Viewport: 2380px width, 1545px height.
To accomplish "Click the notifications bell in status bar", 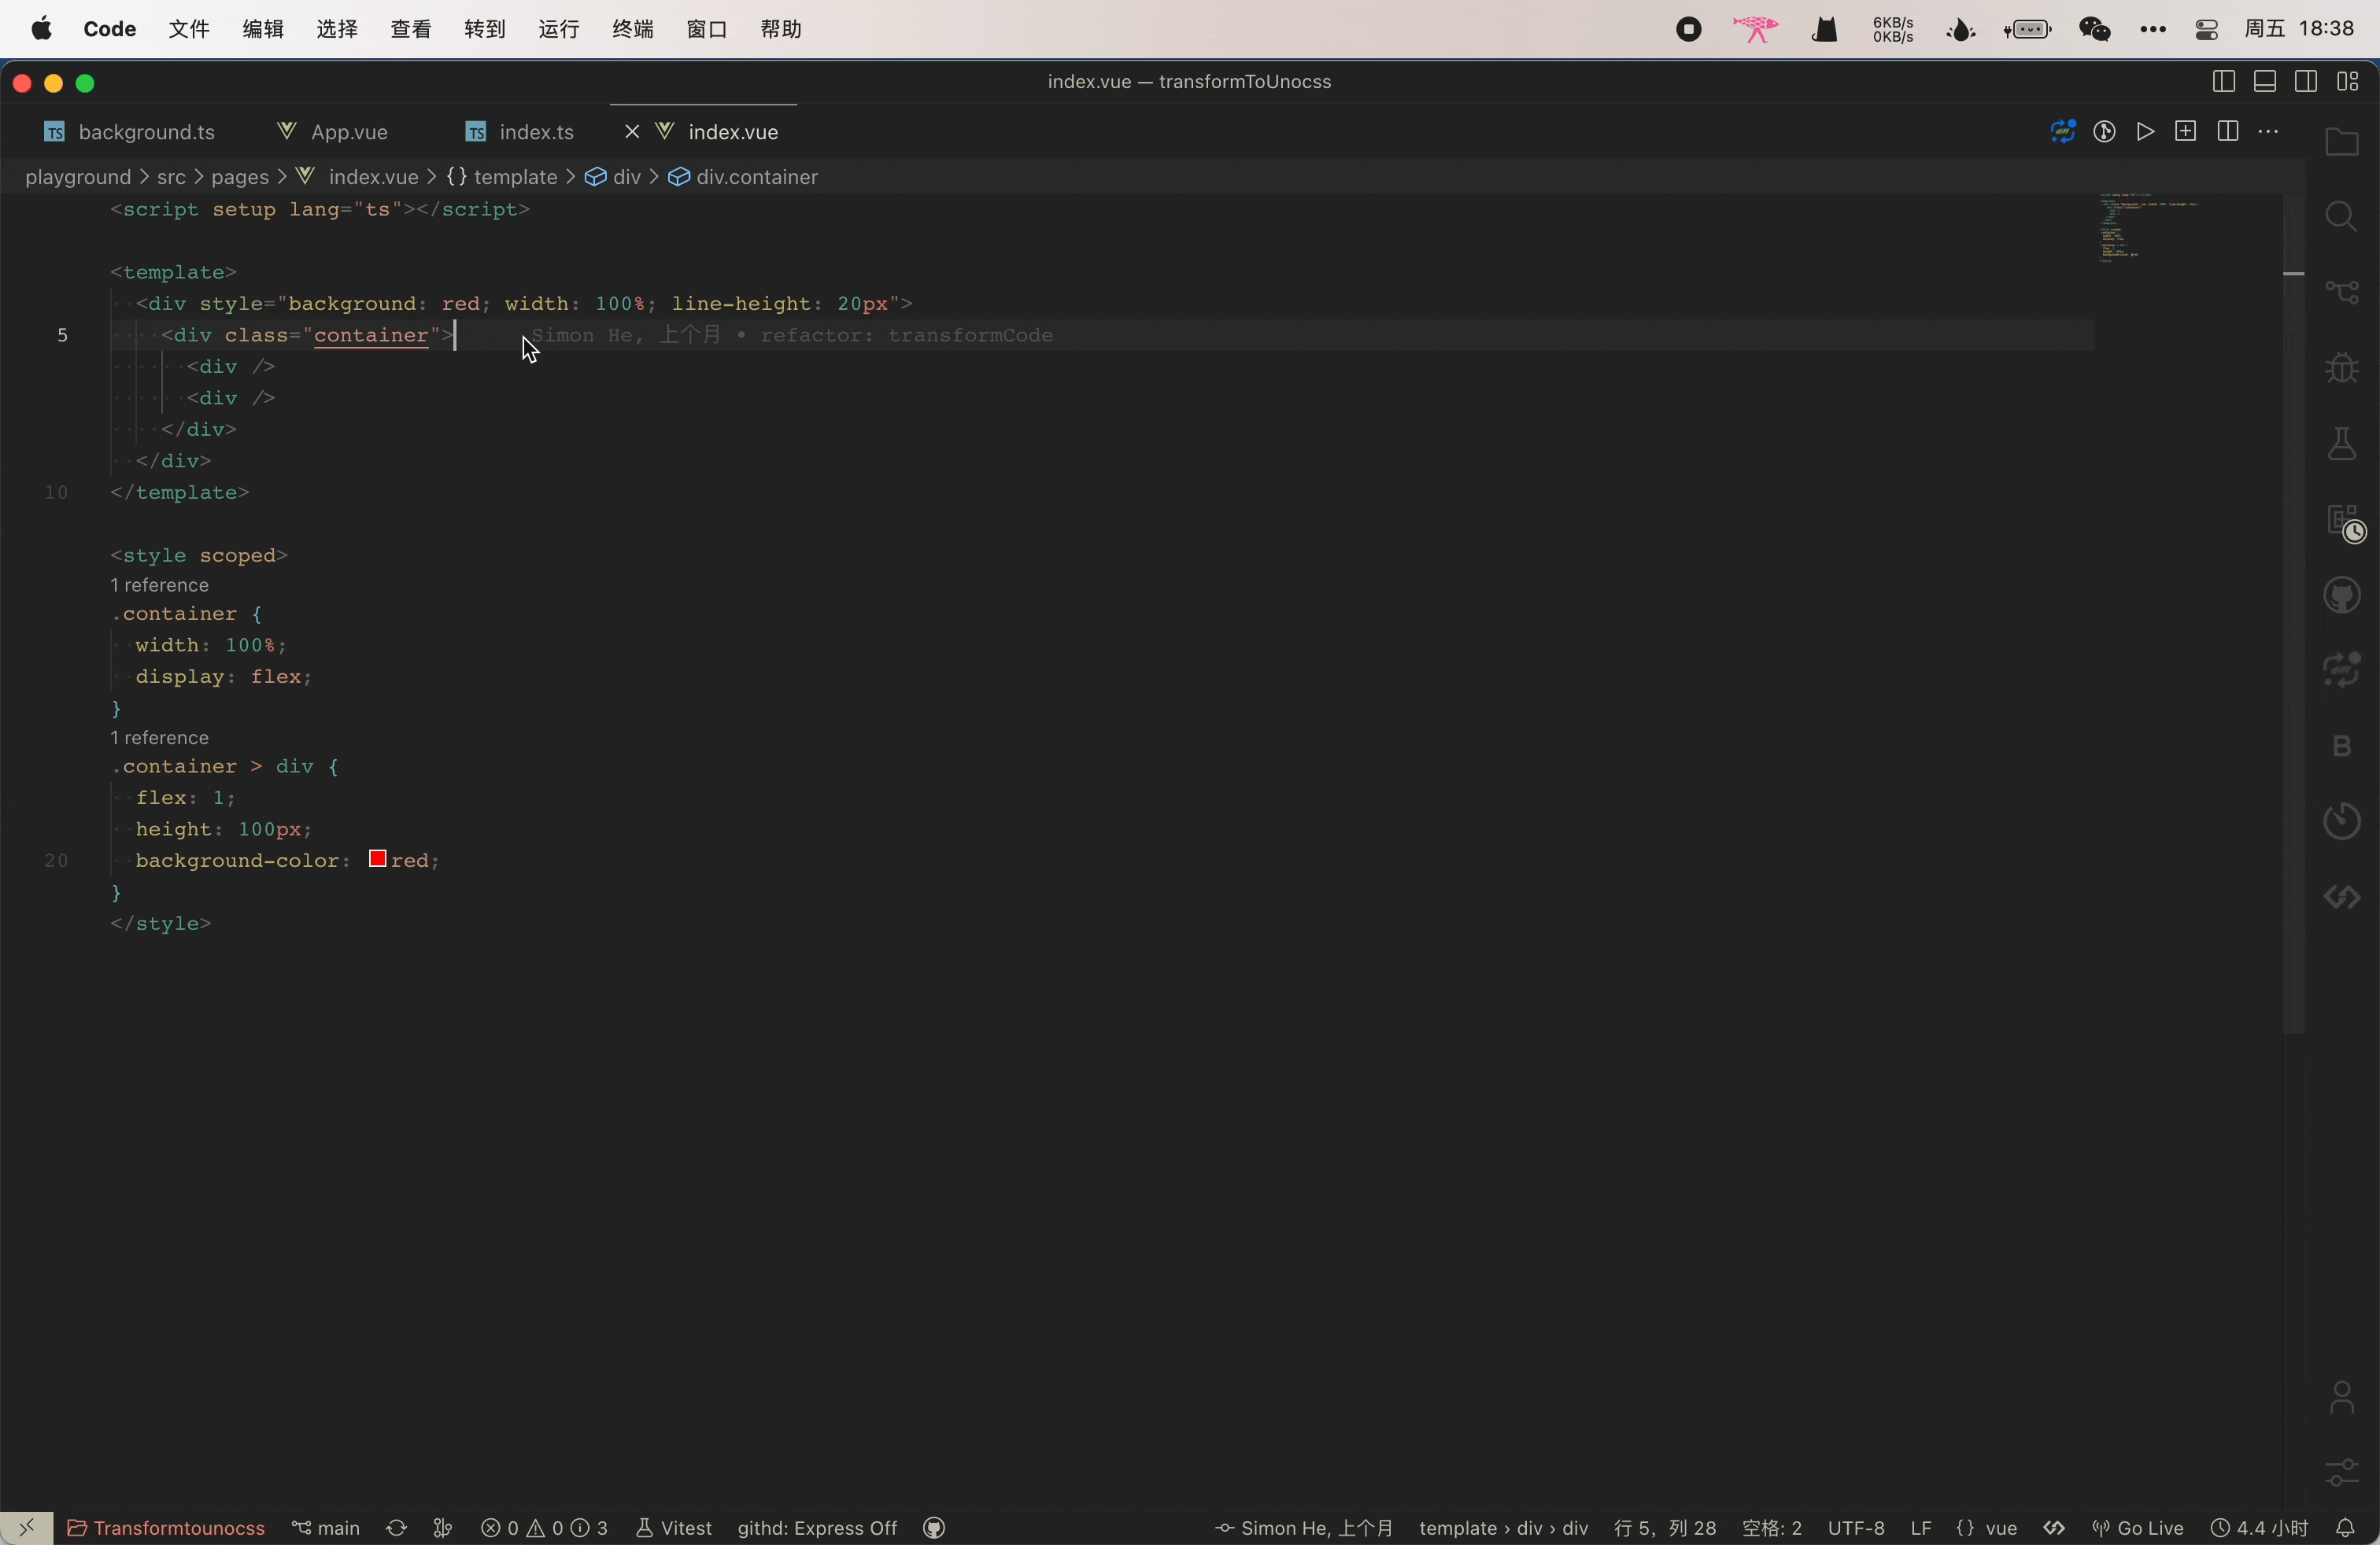I will 2345,1528.
